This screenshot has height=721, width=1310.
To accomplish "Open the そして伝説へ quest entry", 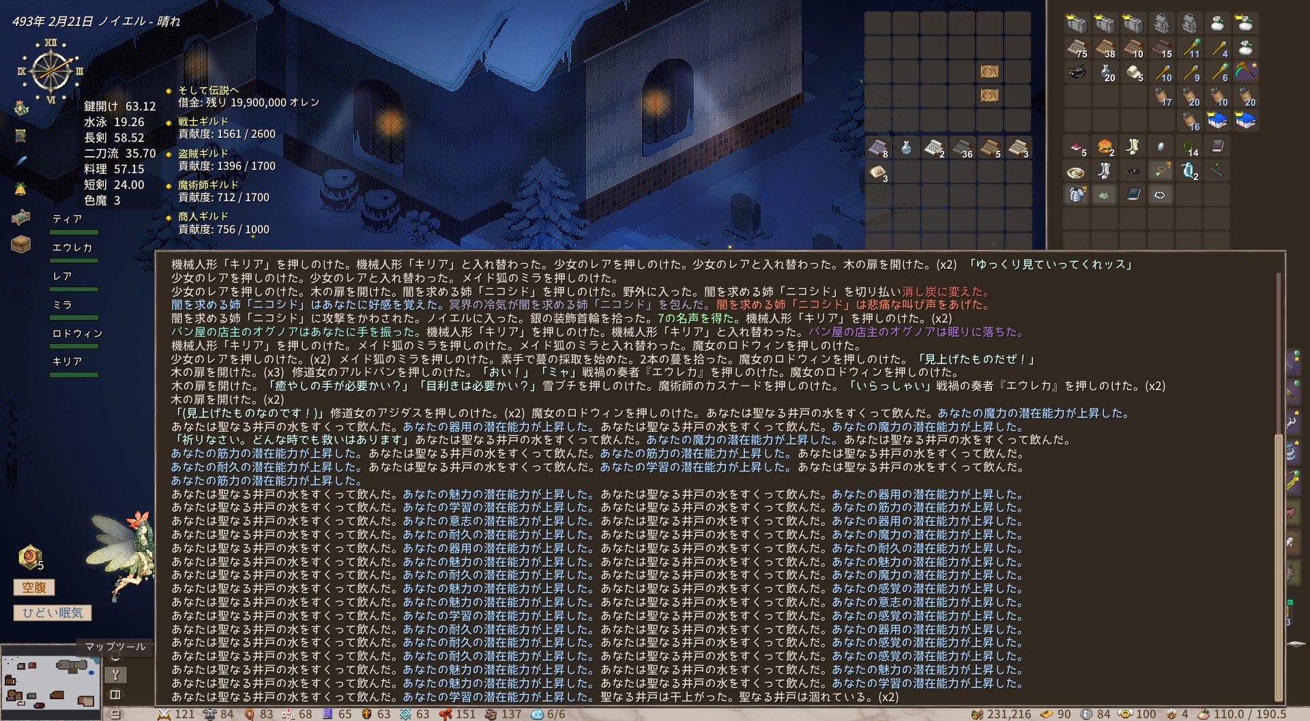I will 208,90.
